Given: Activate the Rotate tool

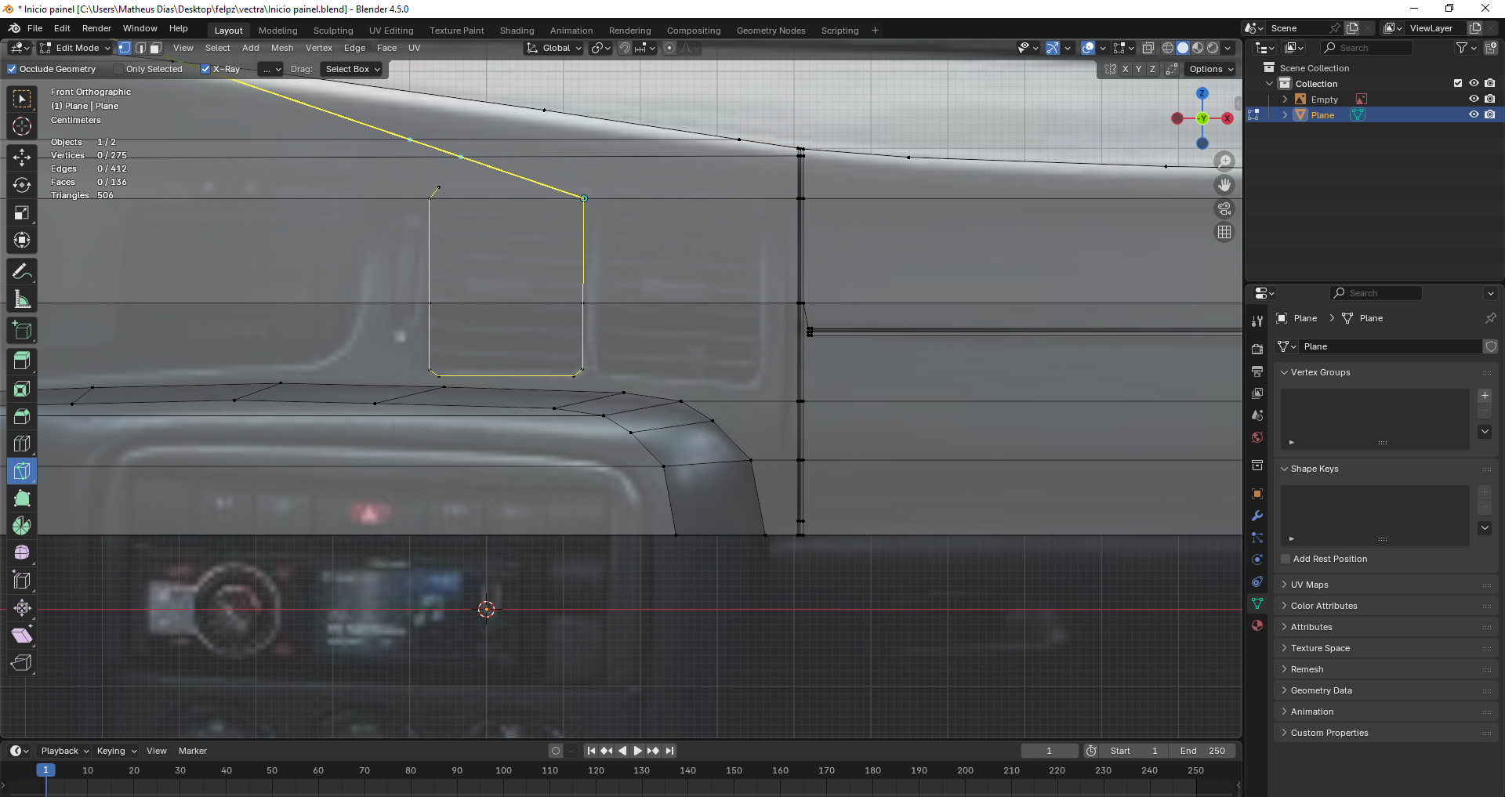Looking at the screenshot, I should (x=22, y=185).
